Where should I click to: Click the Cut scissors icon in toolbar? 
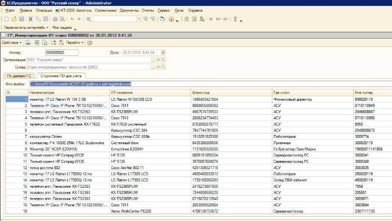click(x=30, y=19)
